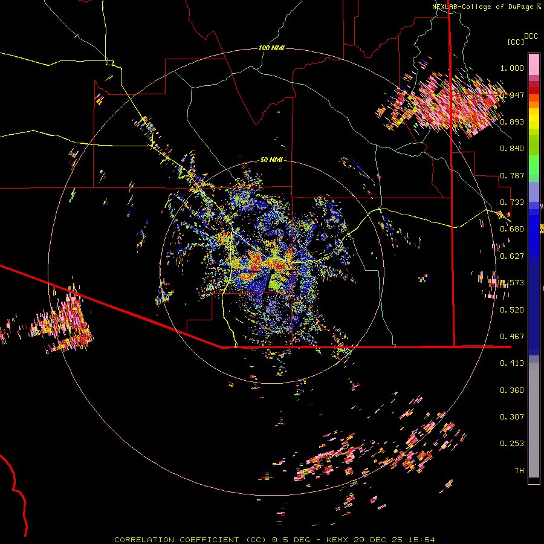Viewport: 544px width, 544px height.
Task: Select the "TH" threshold label
Action: [x=519, y=471]
